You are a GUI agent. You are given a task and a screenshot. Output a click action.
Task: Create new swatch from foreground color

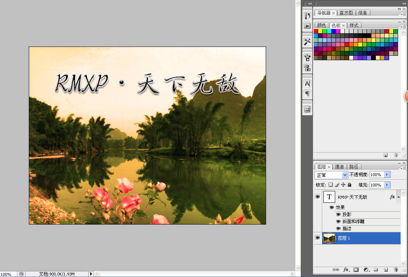click(x=385, y=155)
